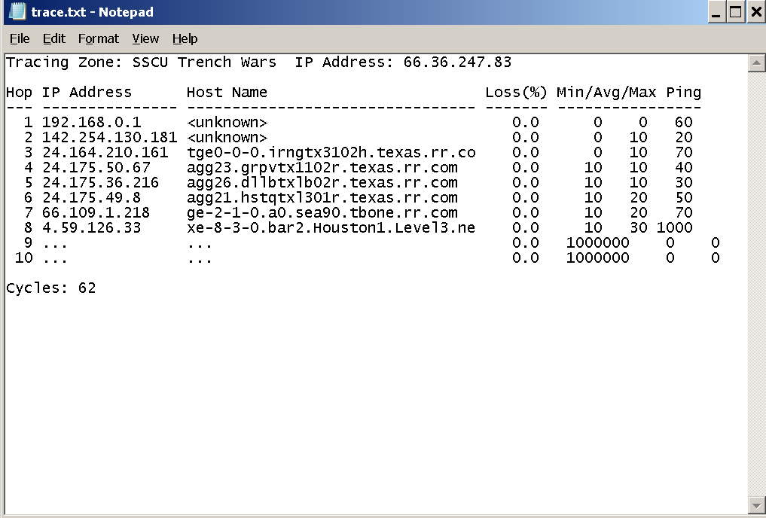The height and width of the screenshot is (518, 766).
Task: Open the Edit menu
Action: coord(53,38)
